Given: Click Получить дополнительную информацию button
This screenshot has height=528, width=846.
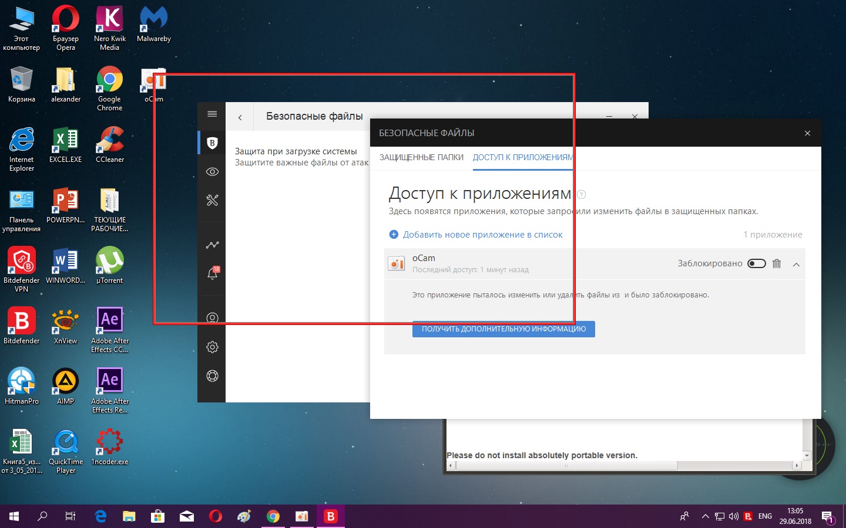Looking at the screenshot, I should [503, 329].
